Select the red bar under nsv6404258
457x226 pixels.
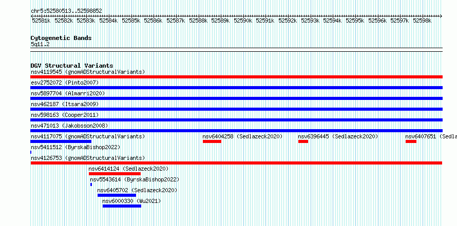click(212, 141)
